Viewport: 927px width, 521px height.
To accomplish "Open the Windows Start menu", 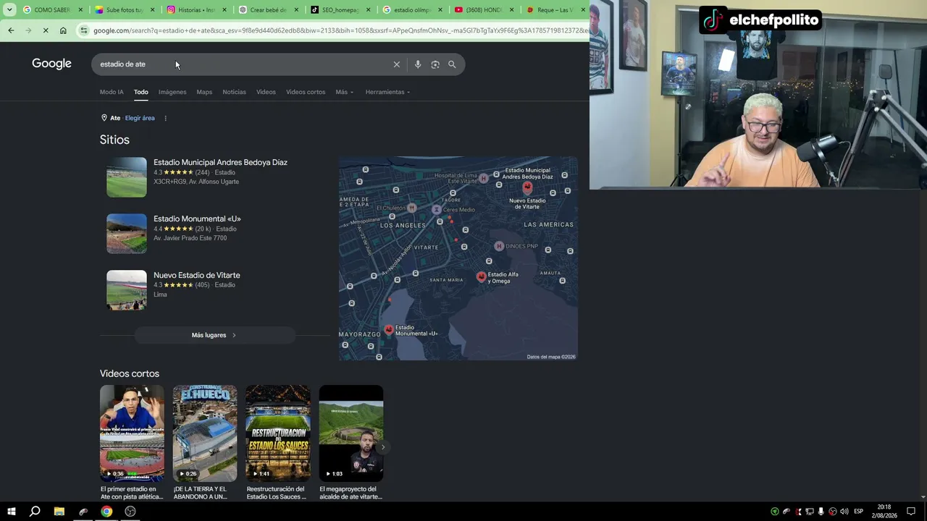I will point(12,512).
